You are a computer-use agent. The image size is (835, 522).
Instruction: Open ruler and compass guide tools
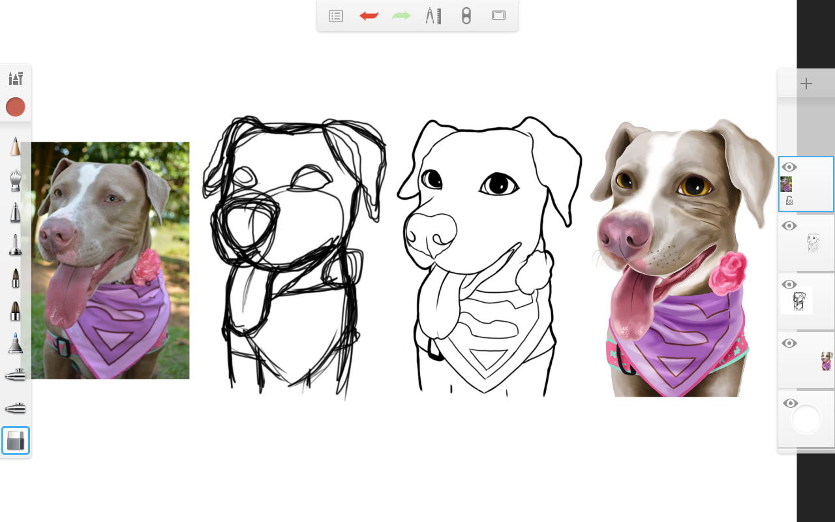[433, 16]
